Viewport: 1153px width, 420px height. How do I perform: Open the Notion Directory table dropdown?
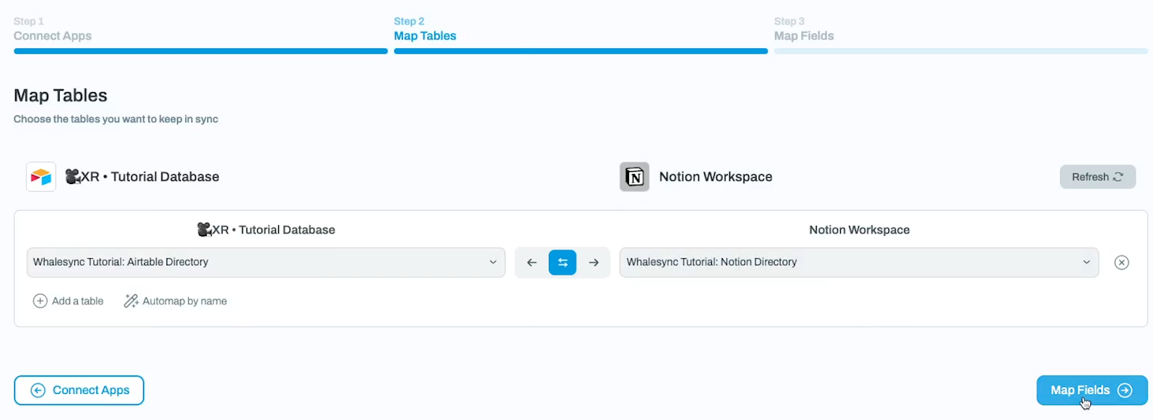coord(859,262)
